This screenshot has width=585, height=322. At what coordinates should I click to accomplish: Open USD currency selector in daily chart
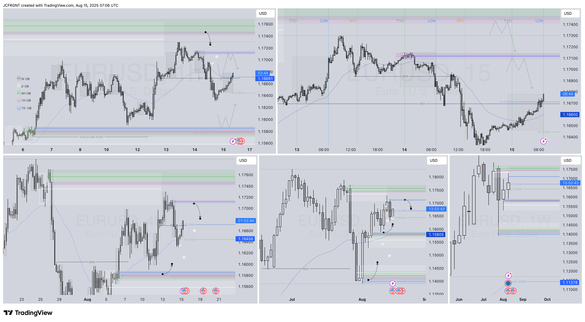coord(436,161)
